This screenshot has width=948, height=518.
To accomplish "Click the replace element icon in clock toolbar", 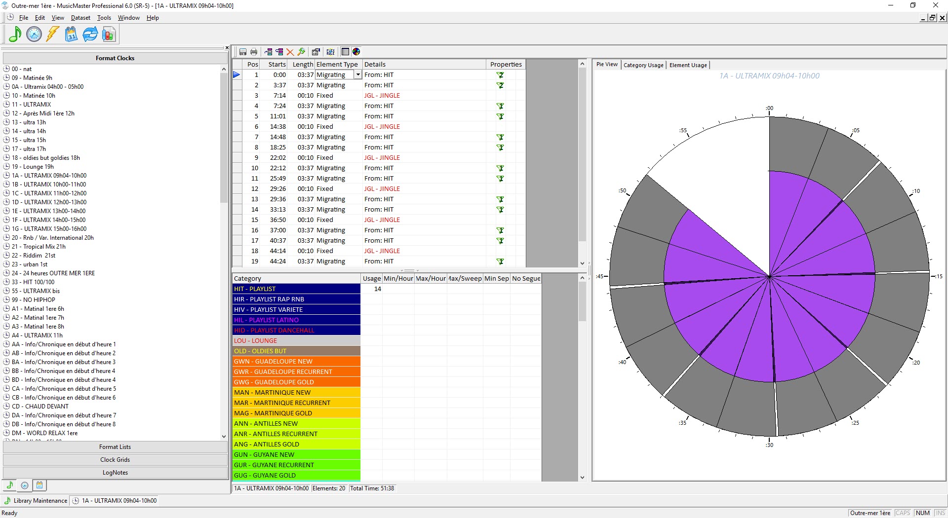I will click(279, 52).
